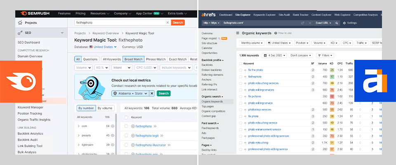396x165 pixels.
Task: Toggle the eye icon for the 'lightroom' keyword group
Action: (x=113, y=145)
